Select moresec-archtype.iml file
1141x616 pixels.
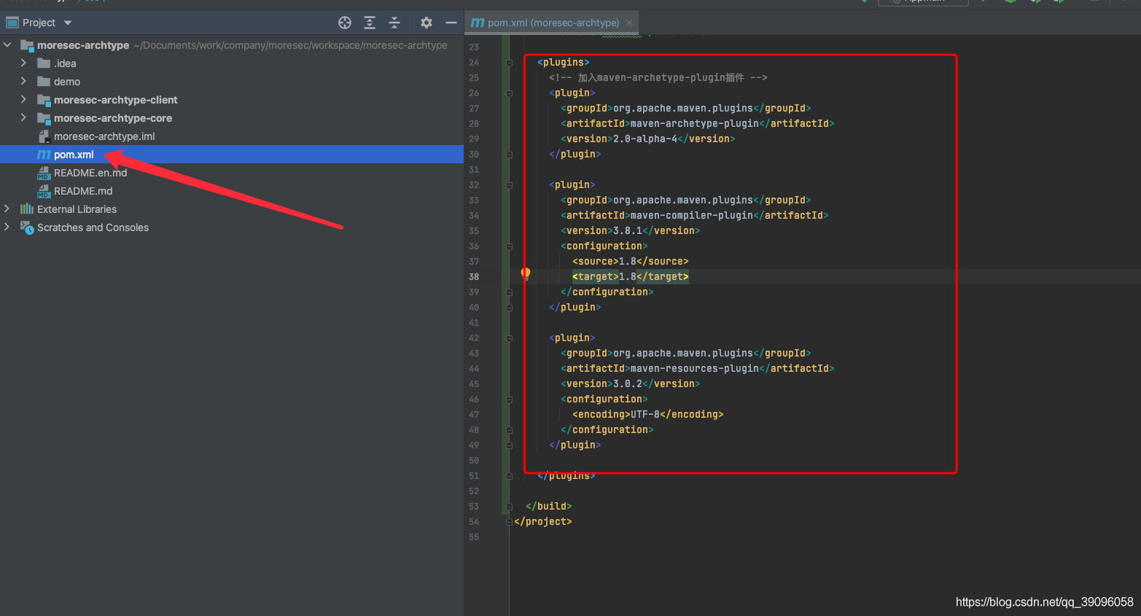[232, 136]
